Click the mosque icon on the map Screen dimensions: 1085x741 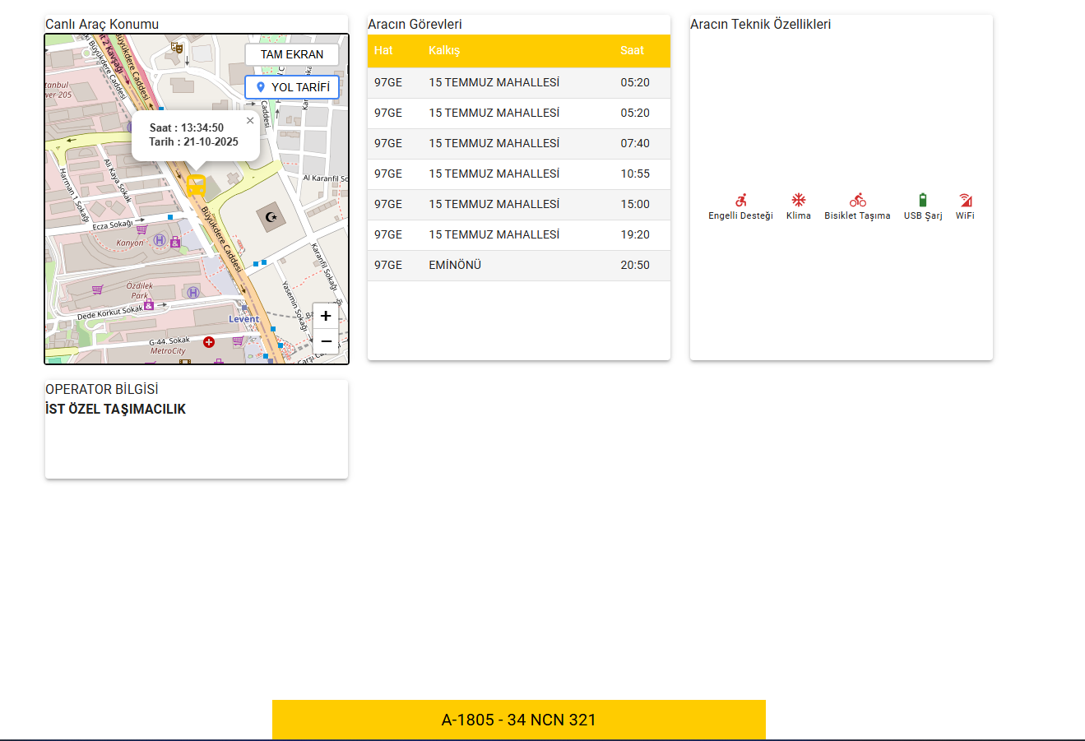pos(271,218)
